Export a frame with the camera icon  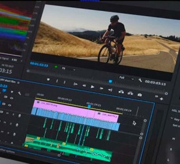pos(140,95)
